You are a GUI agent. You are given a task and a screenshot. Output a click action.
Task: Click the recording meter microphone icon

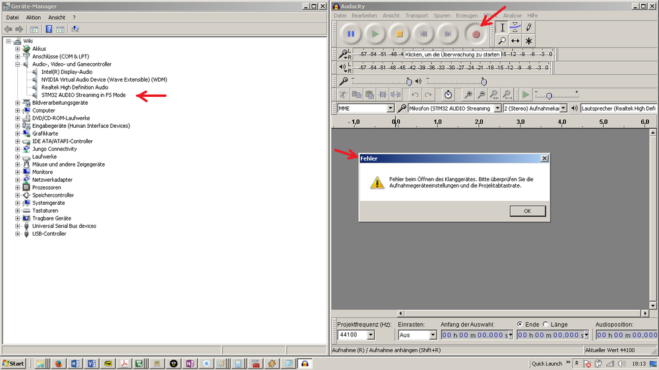344,54
